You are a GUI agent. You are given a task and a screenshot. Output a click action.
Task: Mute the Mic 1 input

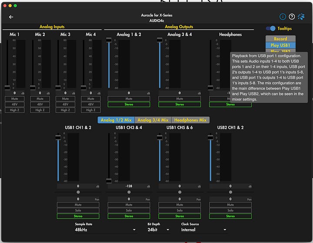pyautogui.click(x=15, y=99)
